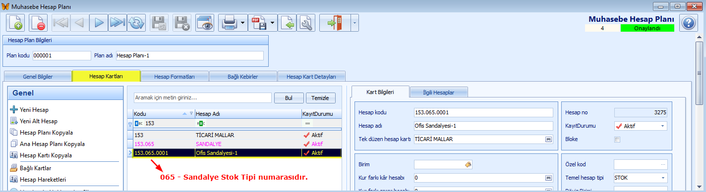
Task: Click the Plan adı input field
Action: pyautogui.click(x=190, y=55)
